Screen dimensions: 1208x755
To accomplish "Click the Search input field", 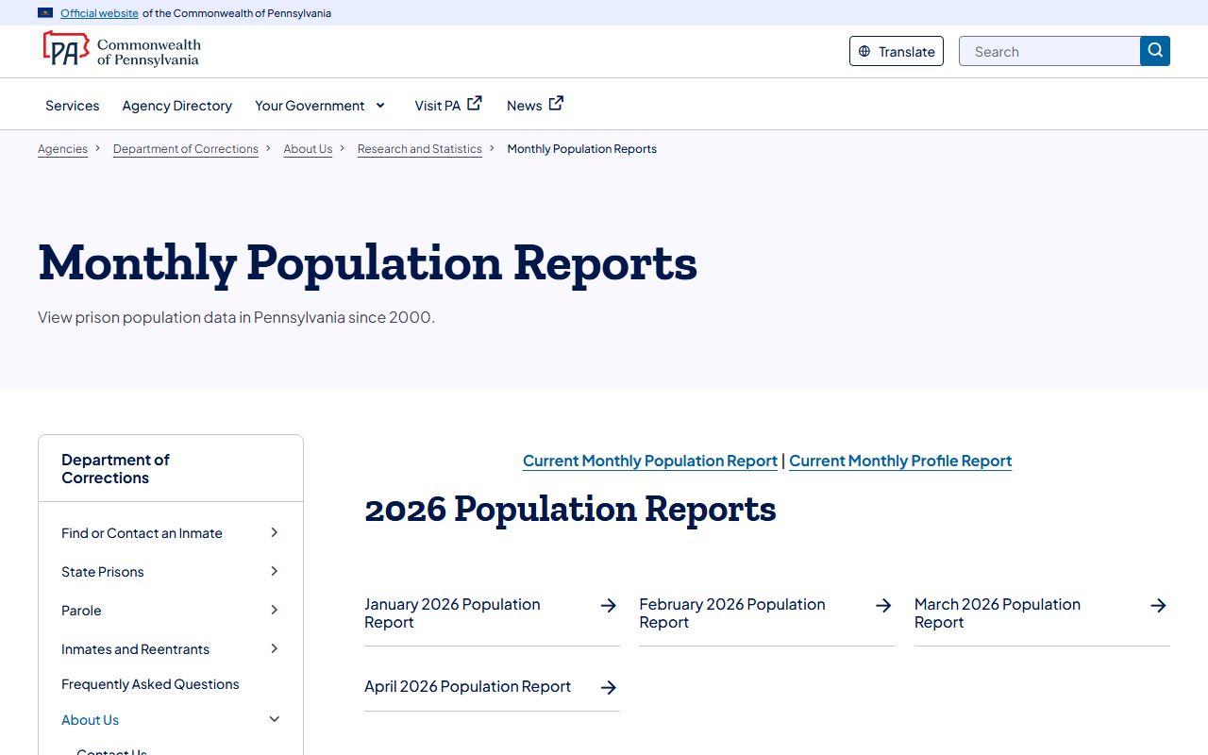I will pyautogui.click(x=1049, y=51).
